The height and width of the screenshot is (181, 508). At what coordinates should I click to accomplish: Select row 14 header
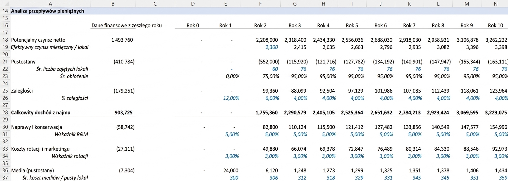tap(5, 11)
